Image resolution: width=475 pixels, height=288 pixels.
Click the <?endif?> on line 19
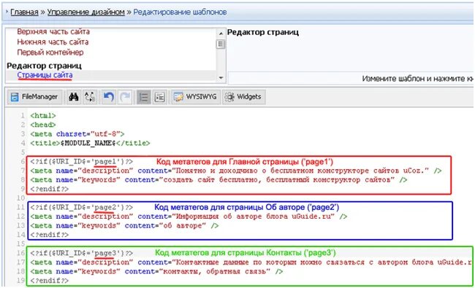(x=50, y=281)
